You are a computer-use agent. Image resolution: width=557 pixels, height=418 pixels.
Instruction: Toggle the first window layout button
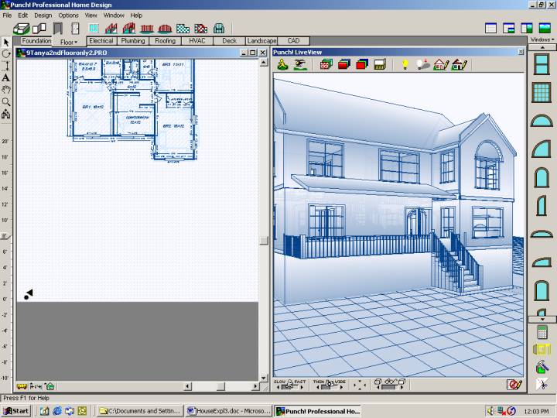(491, 28)
